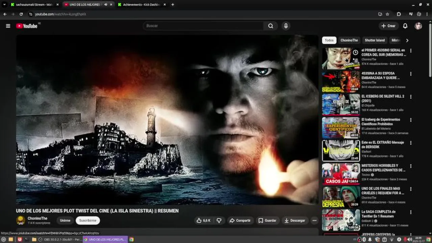Open the YouTube hamburger guide menu

pyautogui.click(x=8, y=26)
